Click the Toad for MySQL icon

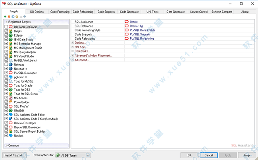11,81
